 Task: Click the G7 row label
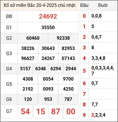[x=9, y=111]
